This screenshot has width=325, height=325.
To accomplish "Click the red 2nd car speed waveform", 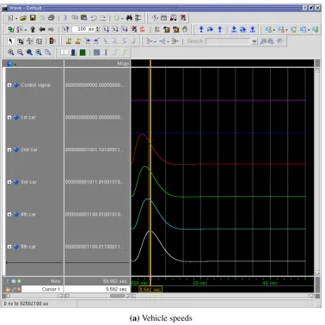I will [x=218, y=164].
